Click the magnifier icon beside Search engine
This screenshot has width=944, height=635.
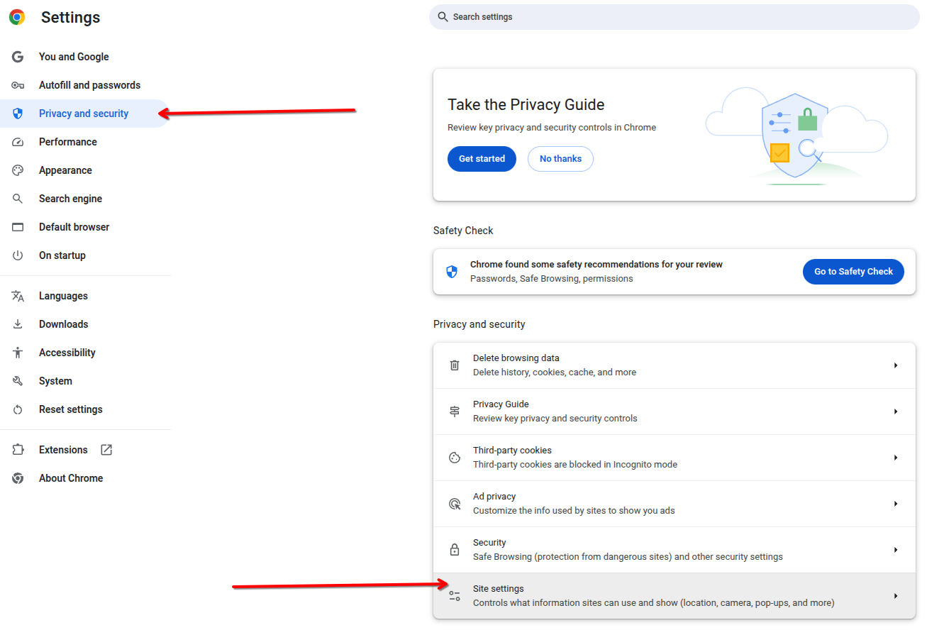(18, 199)
